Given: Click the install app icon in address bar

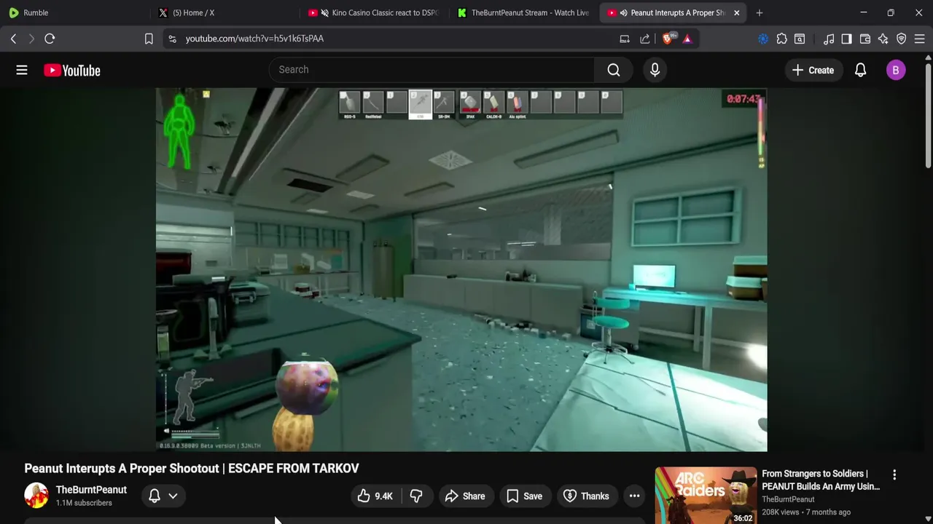Looking at the screenshot, I should 625,39.
